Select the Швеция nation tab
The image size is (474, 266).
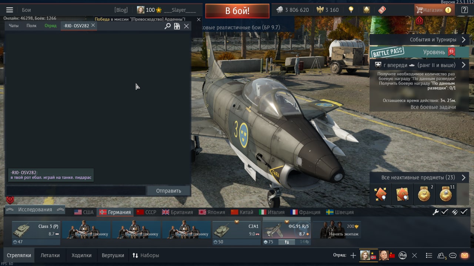[x=340, y=212]
